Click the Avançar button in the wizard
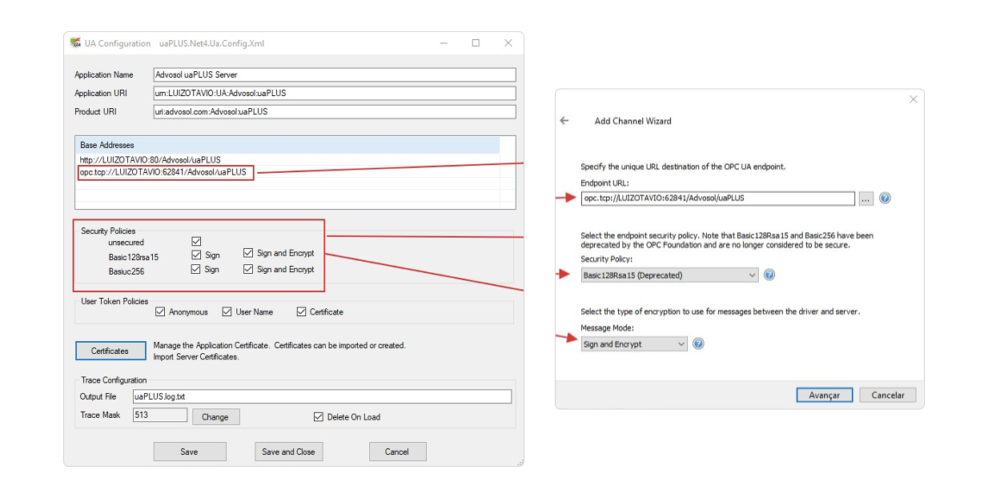Image resolution: width=988 pixels, height=498 pixels. [825, 396]
